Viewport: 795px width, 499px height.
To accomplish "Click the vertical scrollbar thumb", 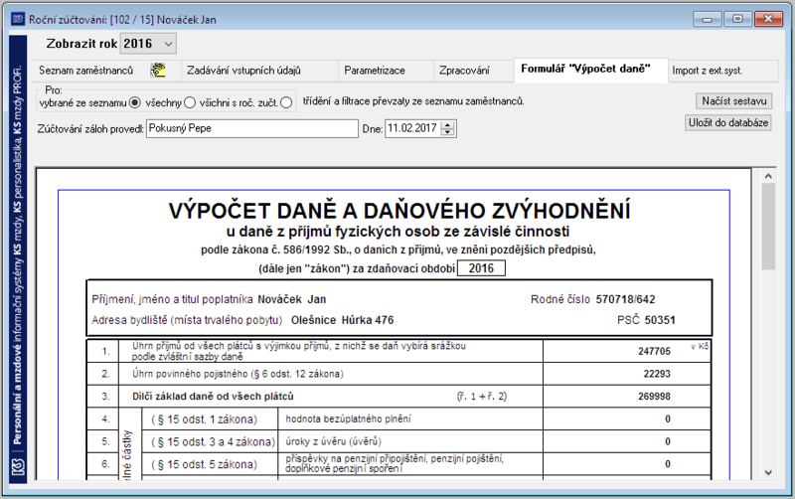I will pos(768,227).
